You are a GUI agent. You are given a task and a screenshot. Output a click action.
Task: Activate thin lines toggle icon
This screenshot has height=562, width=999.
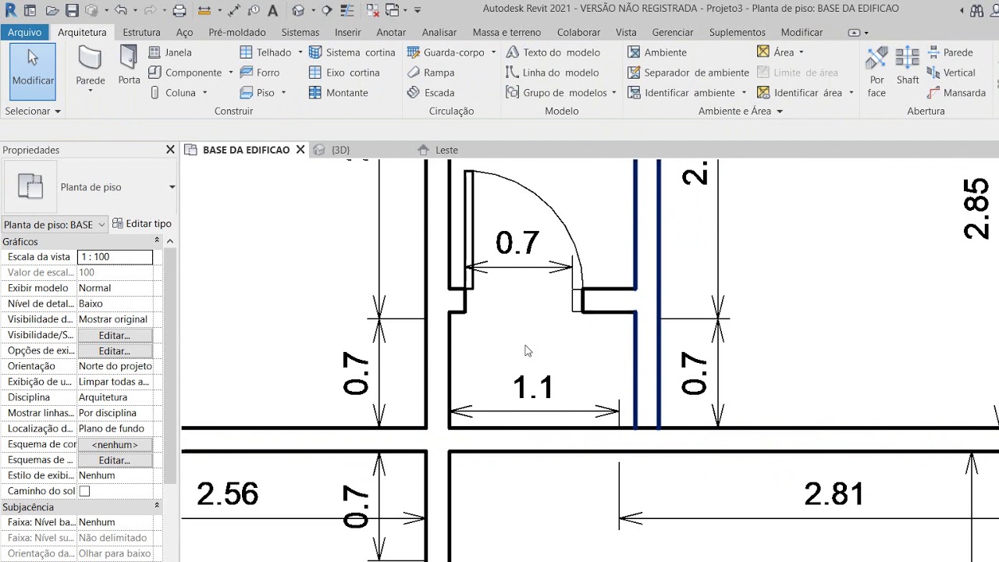(x=347, y=11)
